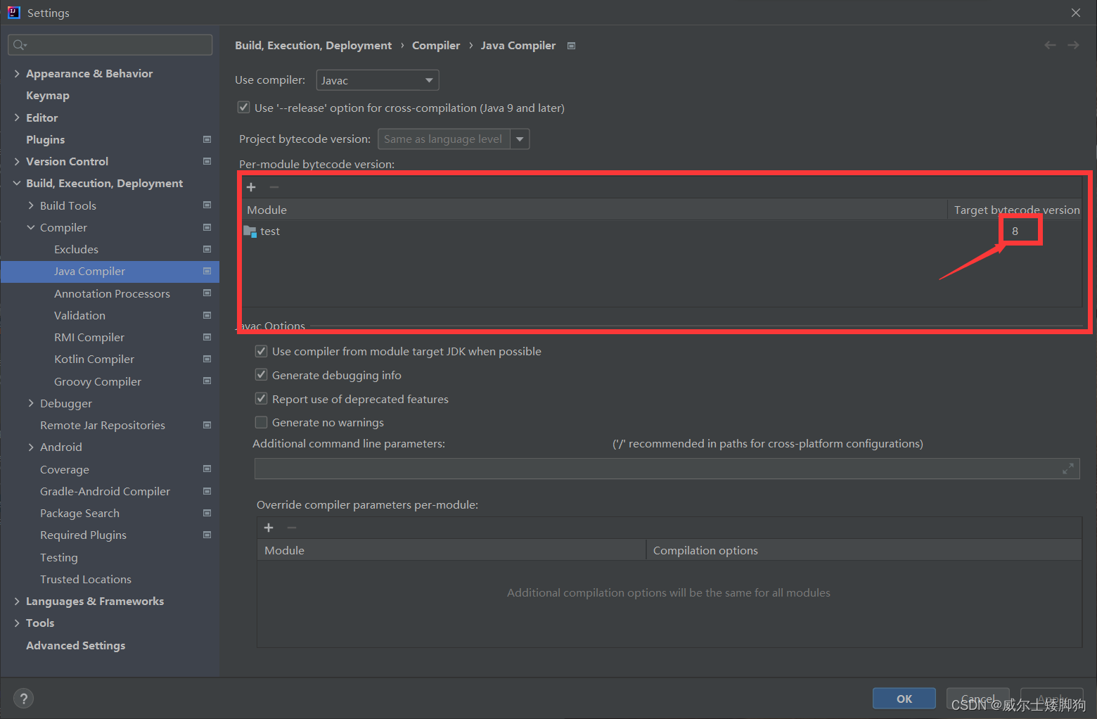This screenshot has width=1097, height=719.
Task: Edit target bytecode version value 8
Action: (1015, 231)
